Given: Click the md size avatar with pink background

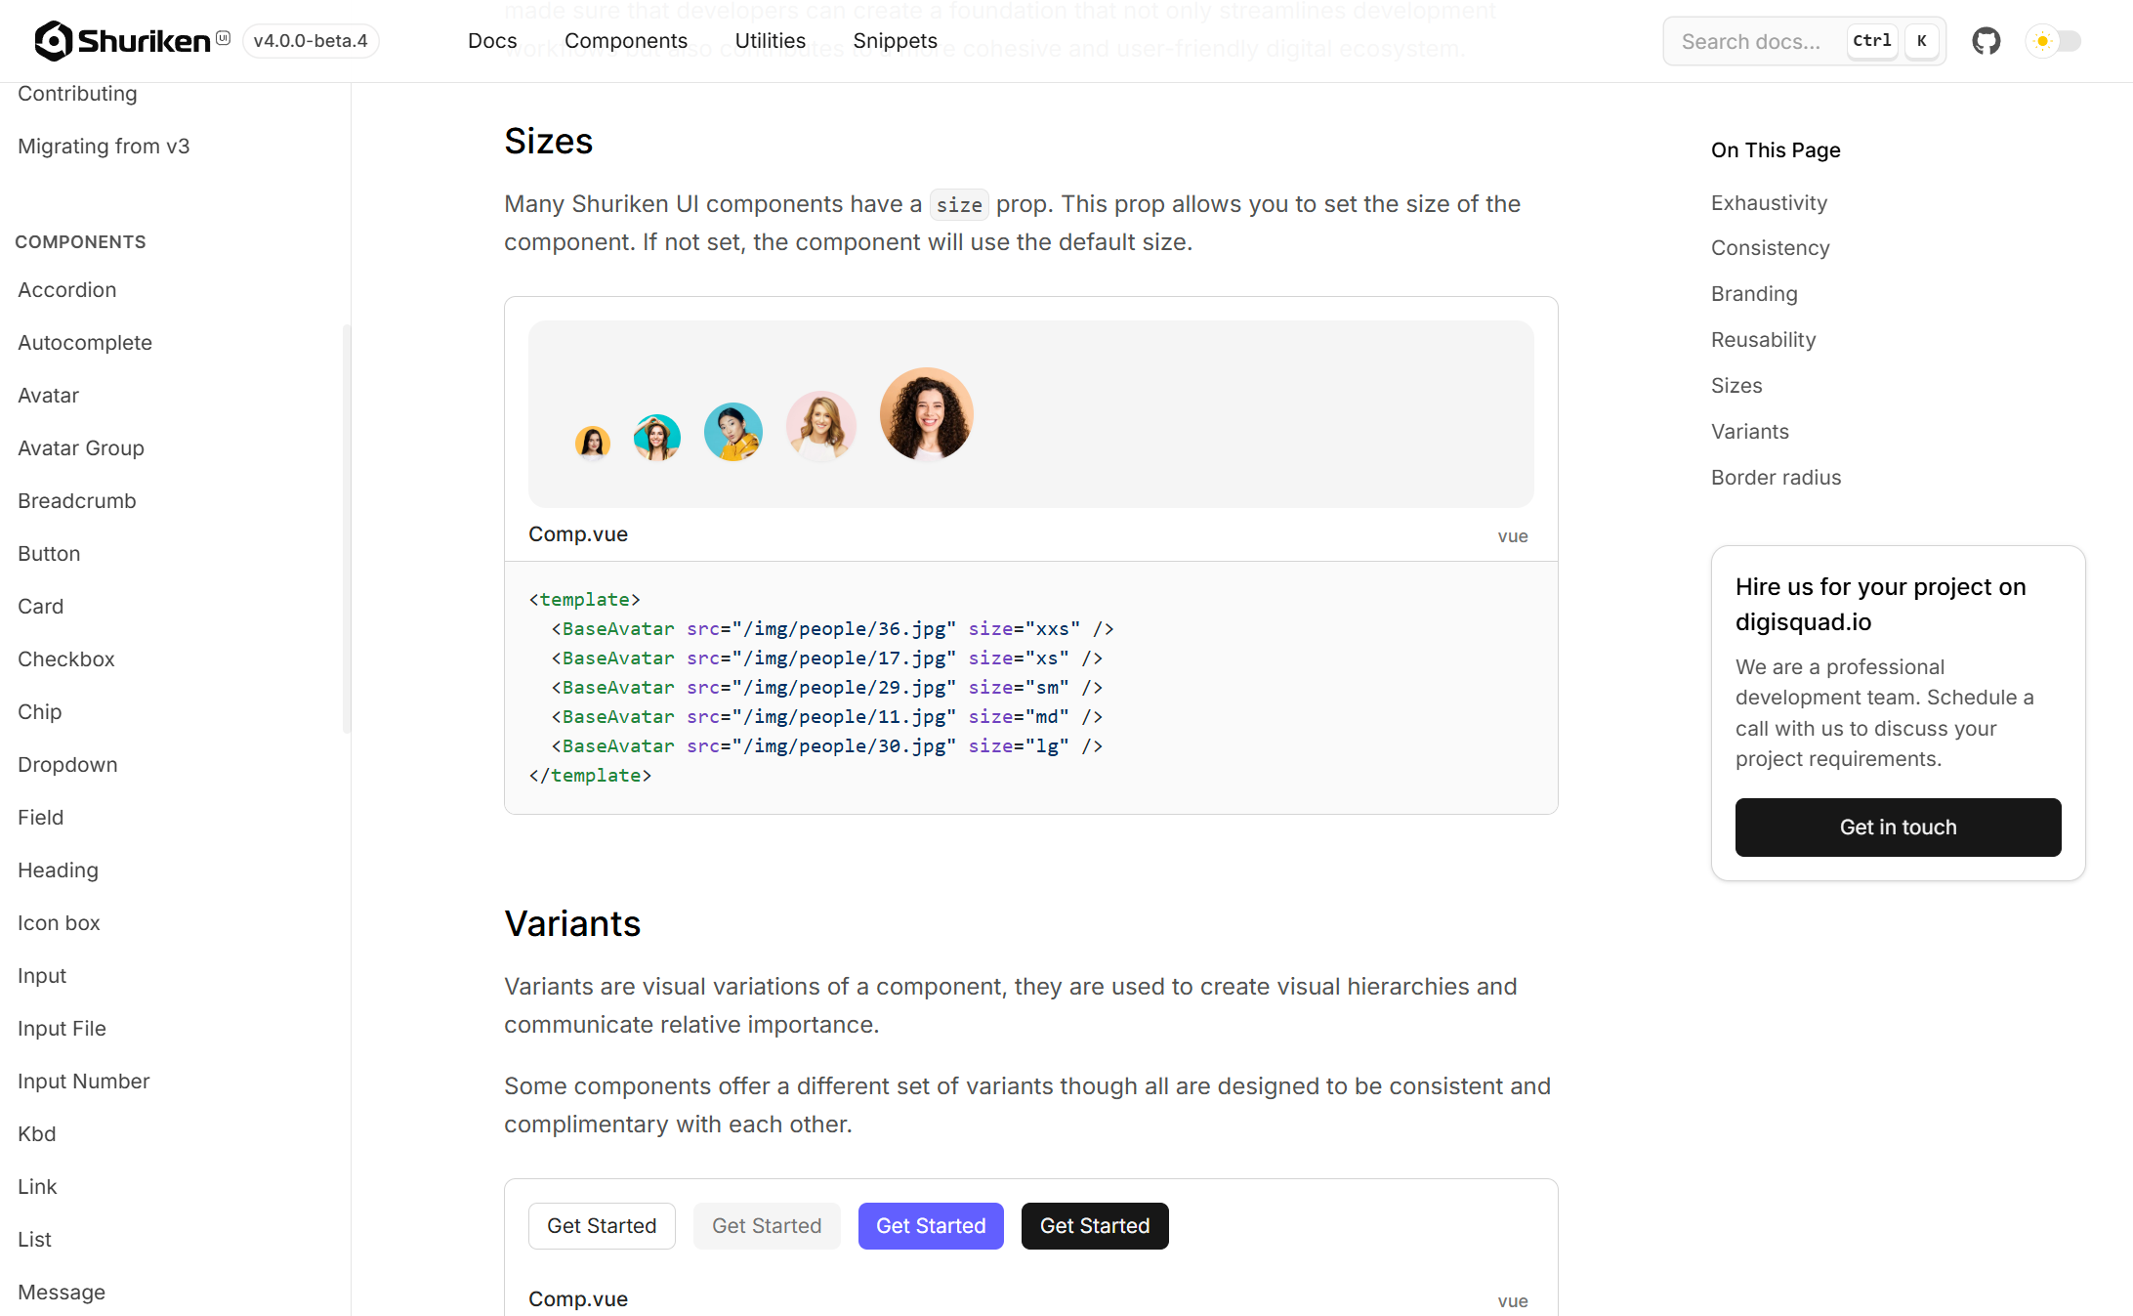Looking at the screenshot, I should coord(821,426).
